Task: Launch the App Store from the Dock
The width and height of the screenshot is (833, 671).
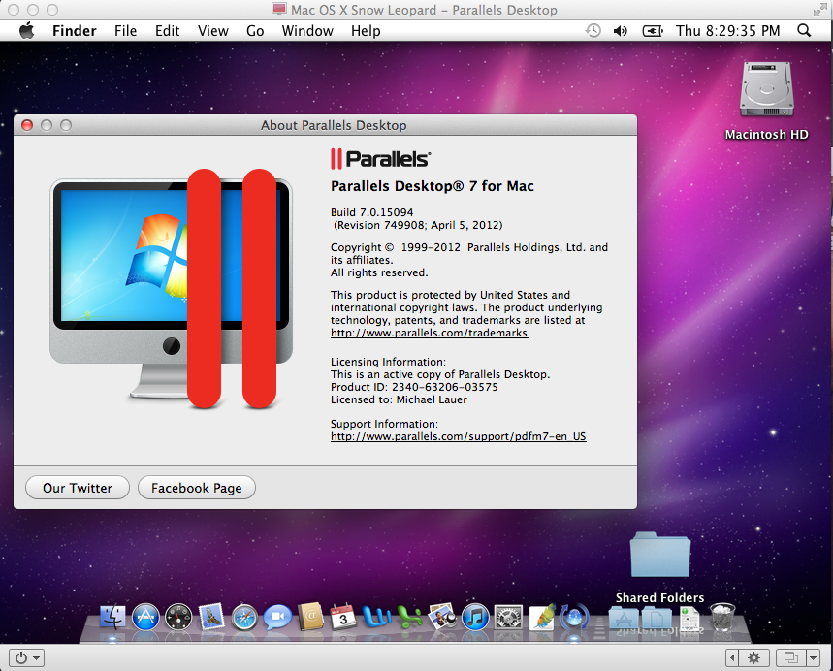Action: [145, 618]
